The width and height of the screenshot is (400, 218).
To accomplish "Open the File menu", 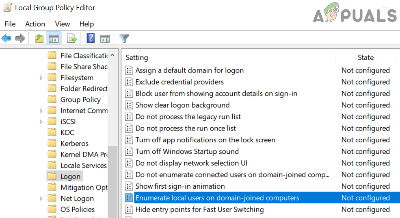I will pos(10,24).
